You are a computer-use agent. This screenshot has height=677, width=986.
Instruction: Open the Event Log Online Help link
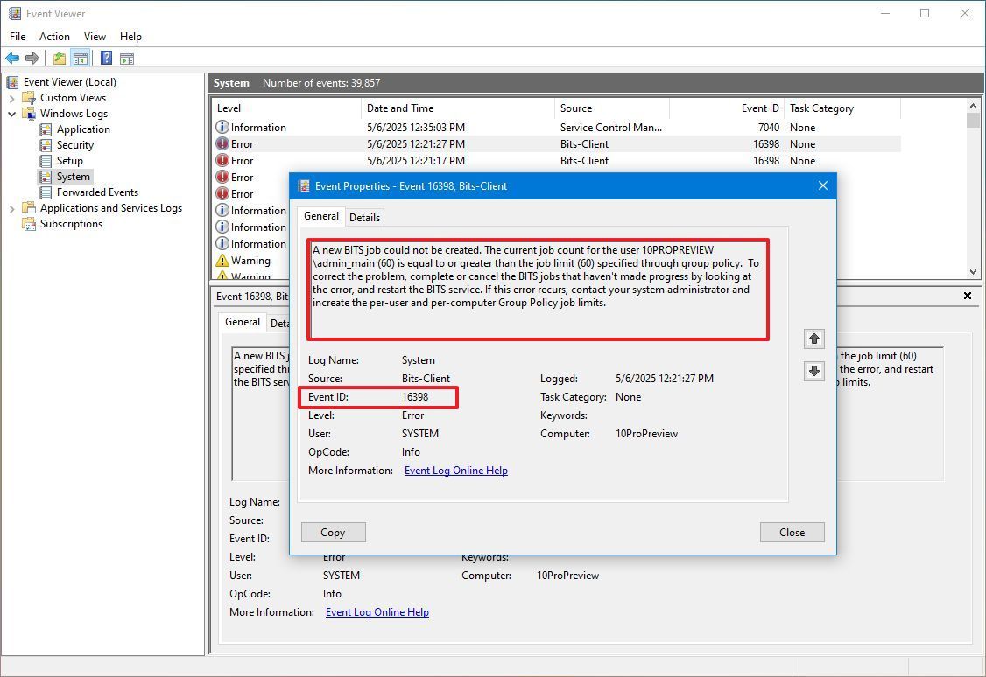(x=455, y=470)
